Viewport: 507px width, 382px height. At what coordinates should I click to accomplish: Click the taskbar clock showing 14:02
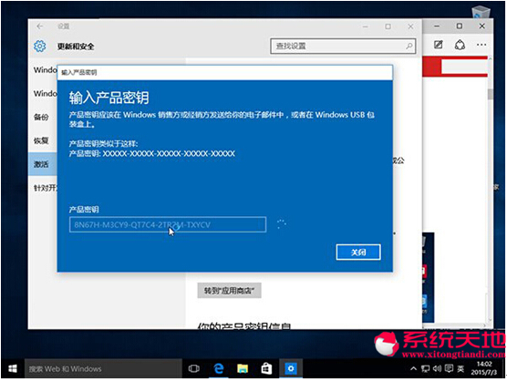click(x=484, y=368)
